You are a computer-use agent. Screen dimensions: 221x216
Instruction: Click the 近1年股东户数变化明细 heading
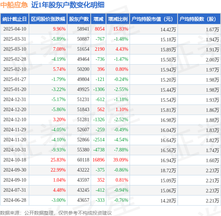pos(68,5)
